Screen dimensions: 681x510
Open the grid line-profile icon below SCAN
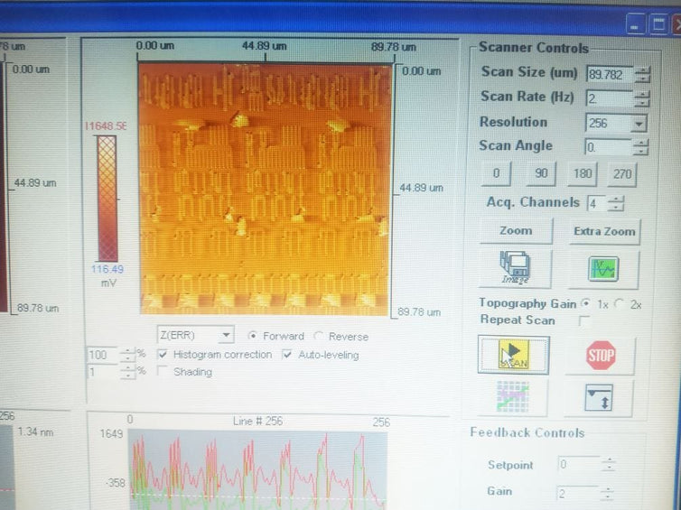pyautogui.click(x=513, y=396)
